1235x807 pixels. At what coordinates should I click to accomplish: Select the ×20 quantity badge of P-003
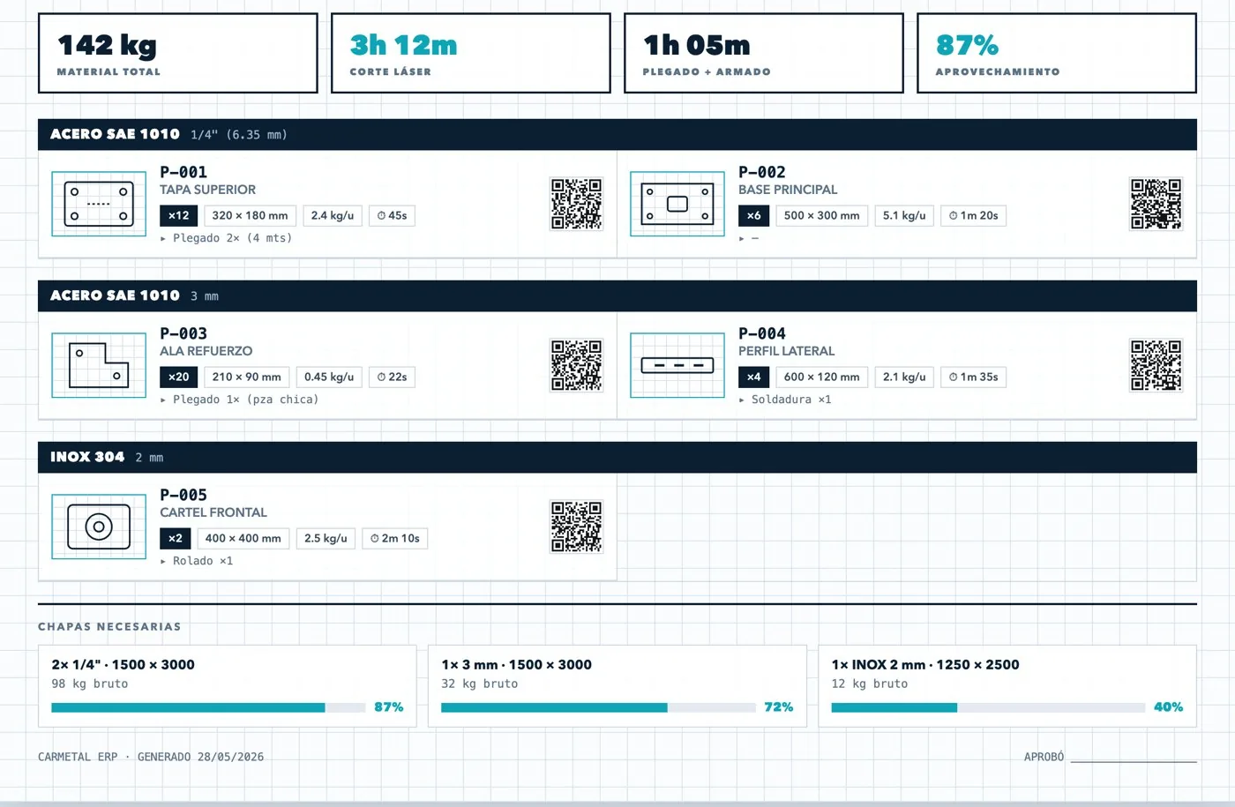point(178,377)
